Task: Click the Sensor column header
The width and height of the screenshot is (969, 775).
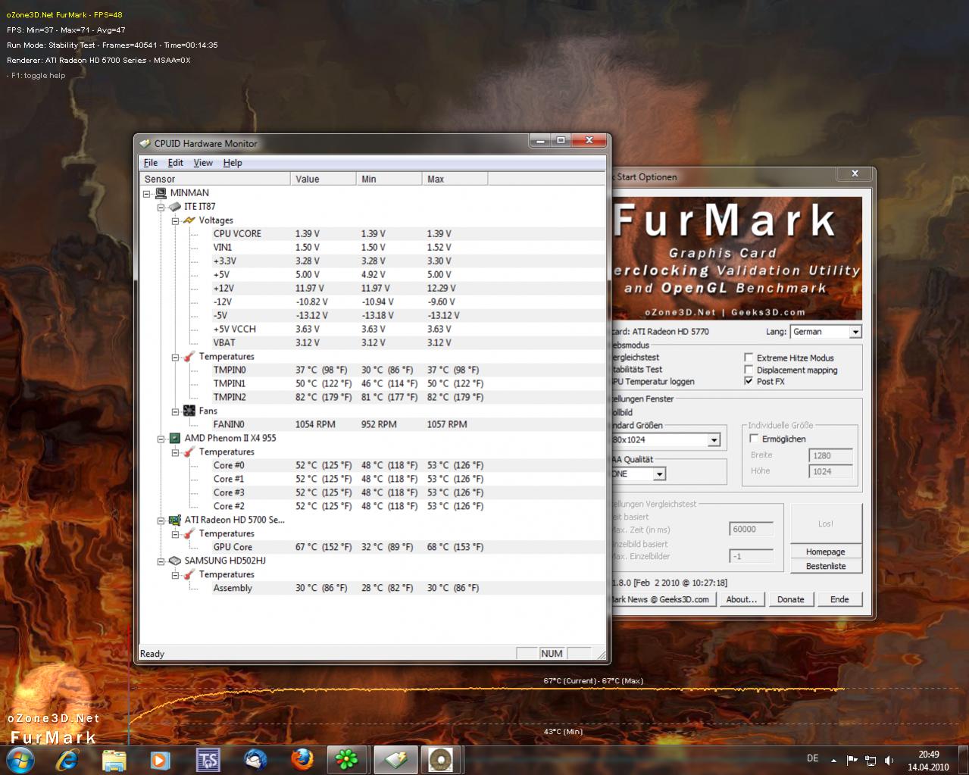Action: (215, 179)
